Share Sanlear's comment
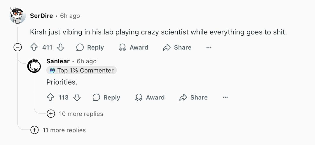 (x=193, y=97)
